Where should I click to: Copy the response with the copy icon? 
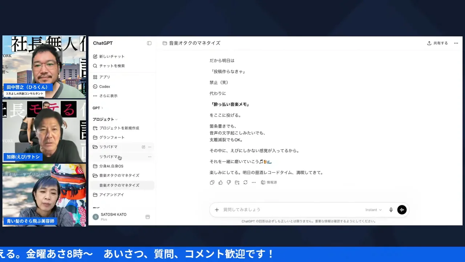tap(212, 182)
